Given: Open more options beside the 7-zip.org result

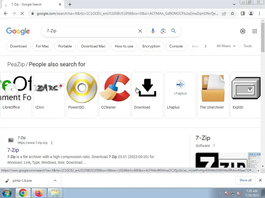Looking at the screenshot, I should coord(52,143).
